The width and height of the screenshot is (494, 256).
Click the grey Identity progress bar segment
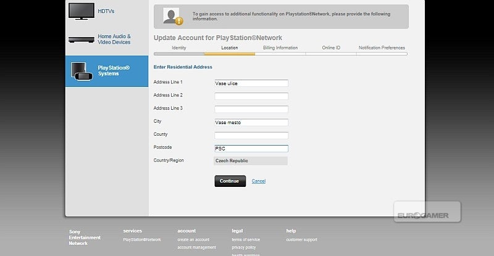tap(179, 54)
